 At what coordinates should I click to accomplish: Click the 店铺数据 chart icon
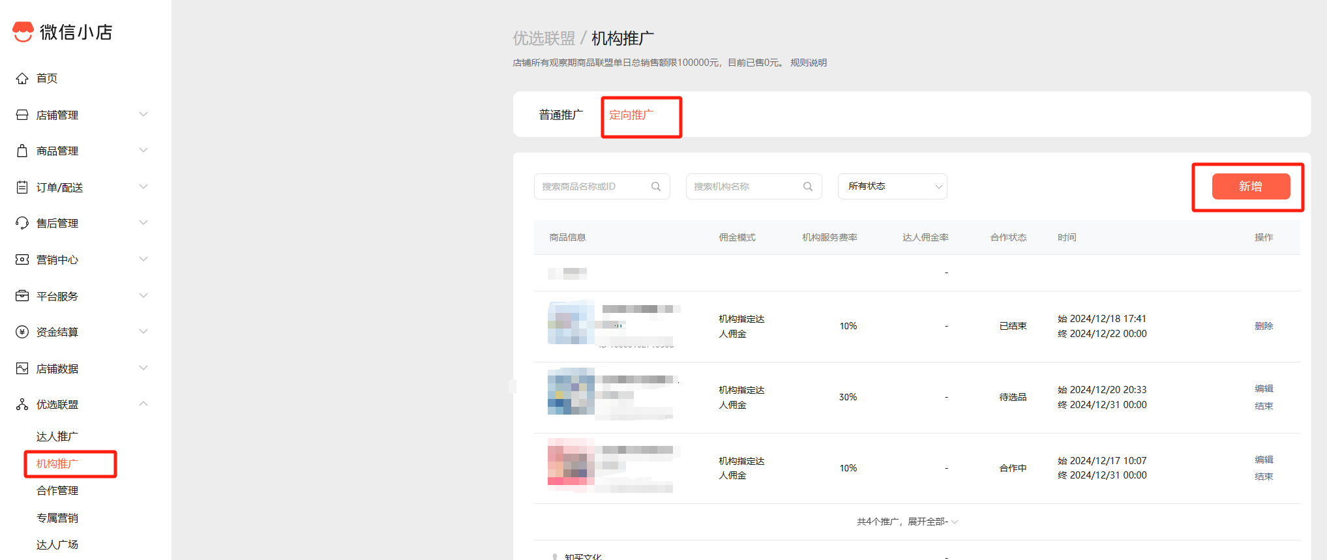[x=22, y=368]
